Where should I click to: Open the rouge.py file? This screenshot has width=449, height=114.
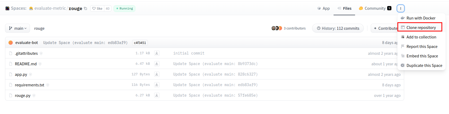coord(23,95)
